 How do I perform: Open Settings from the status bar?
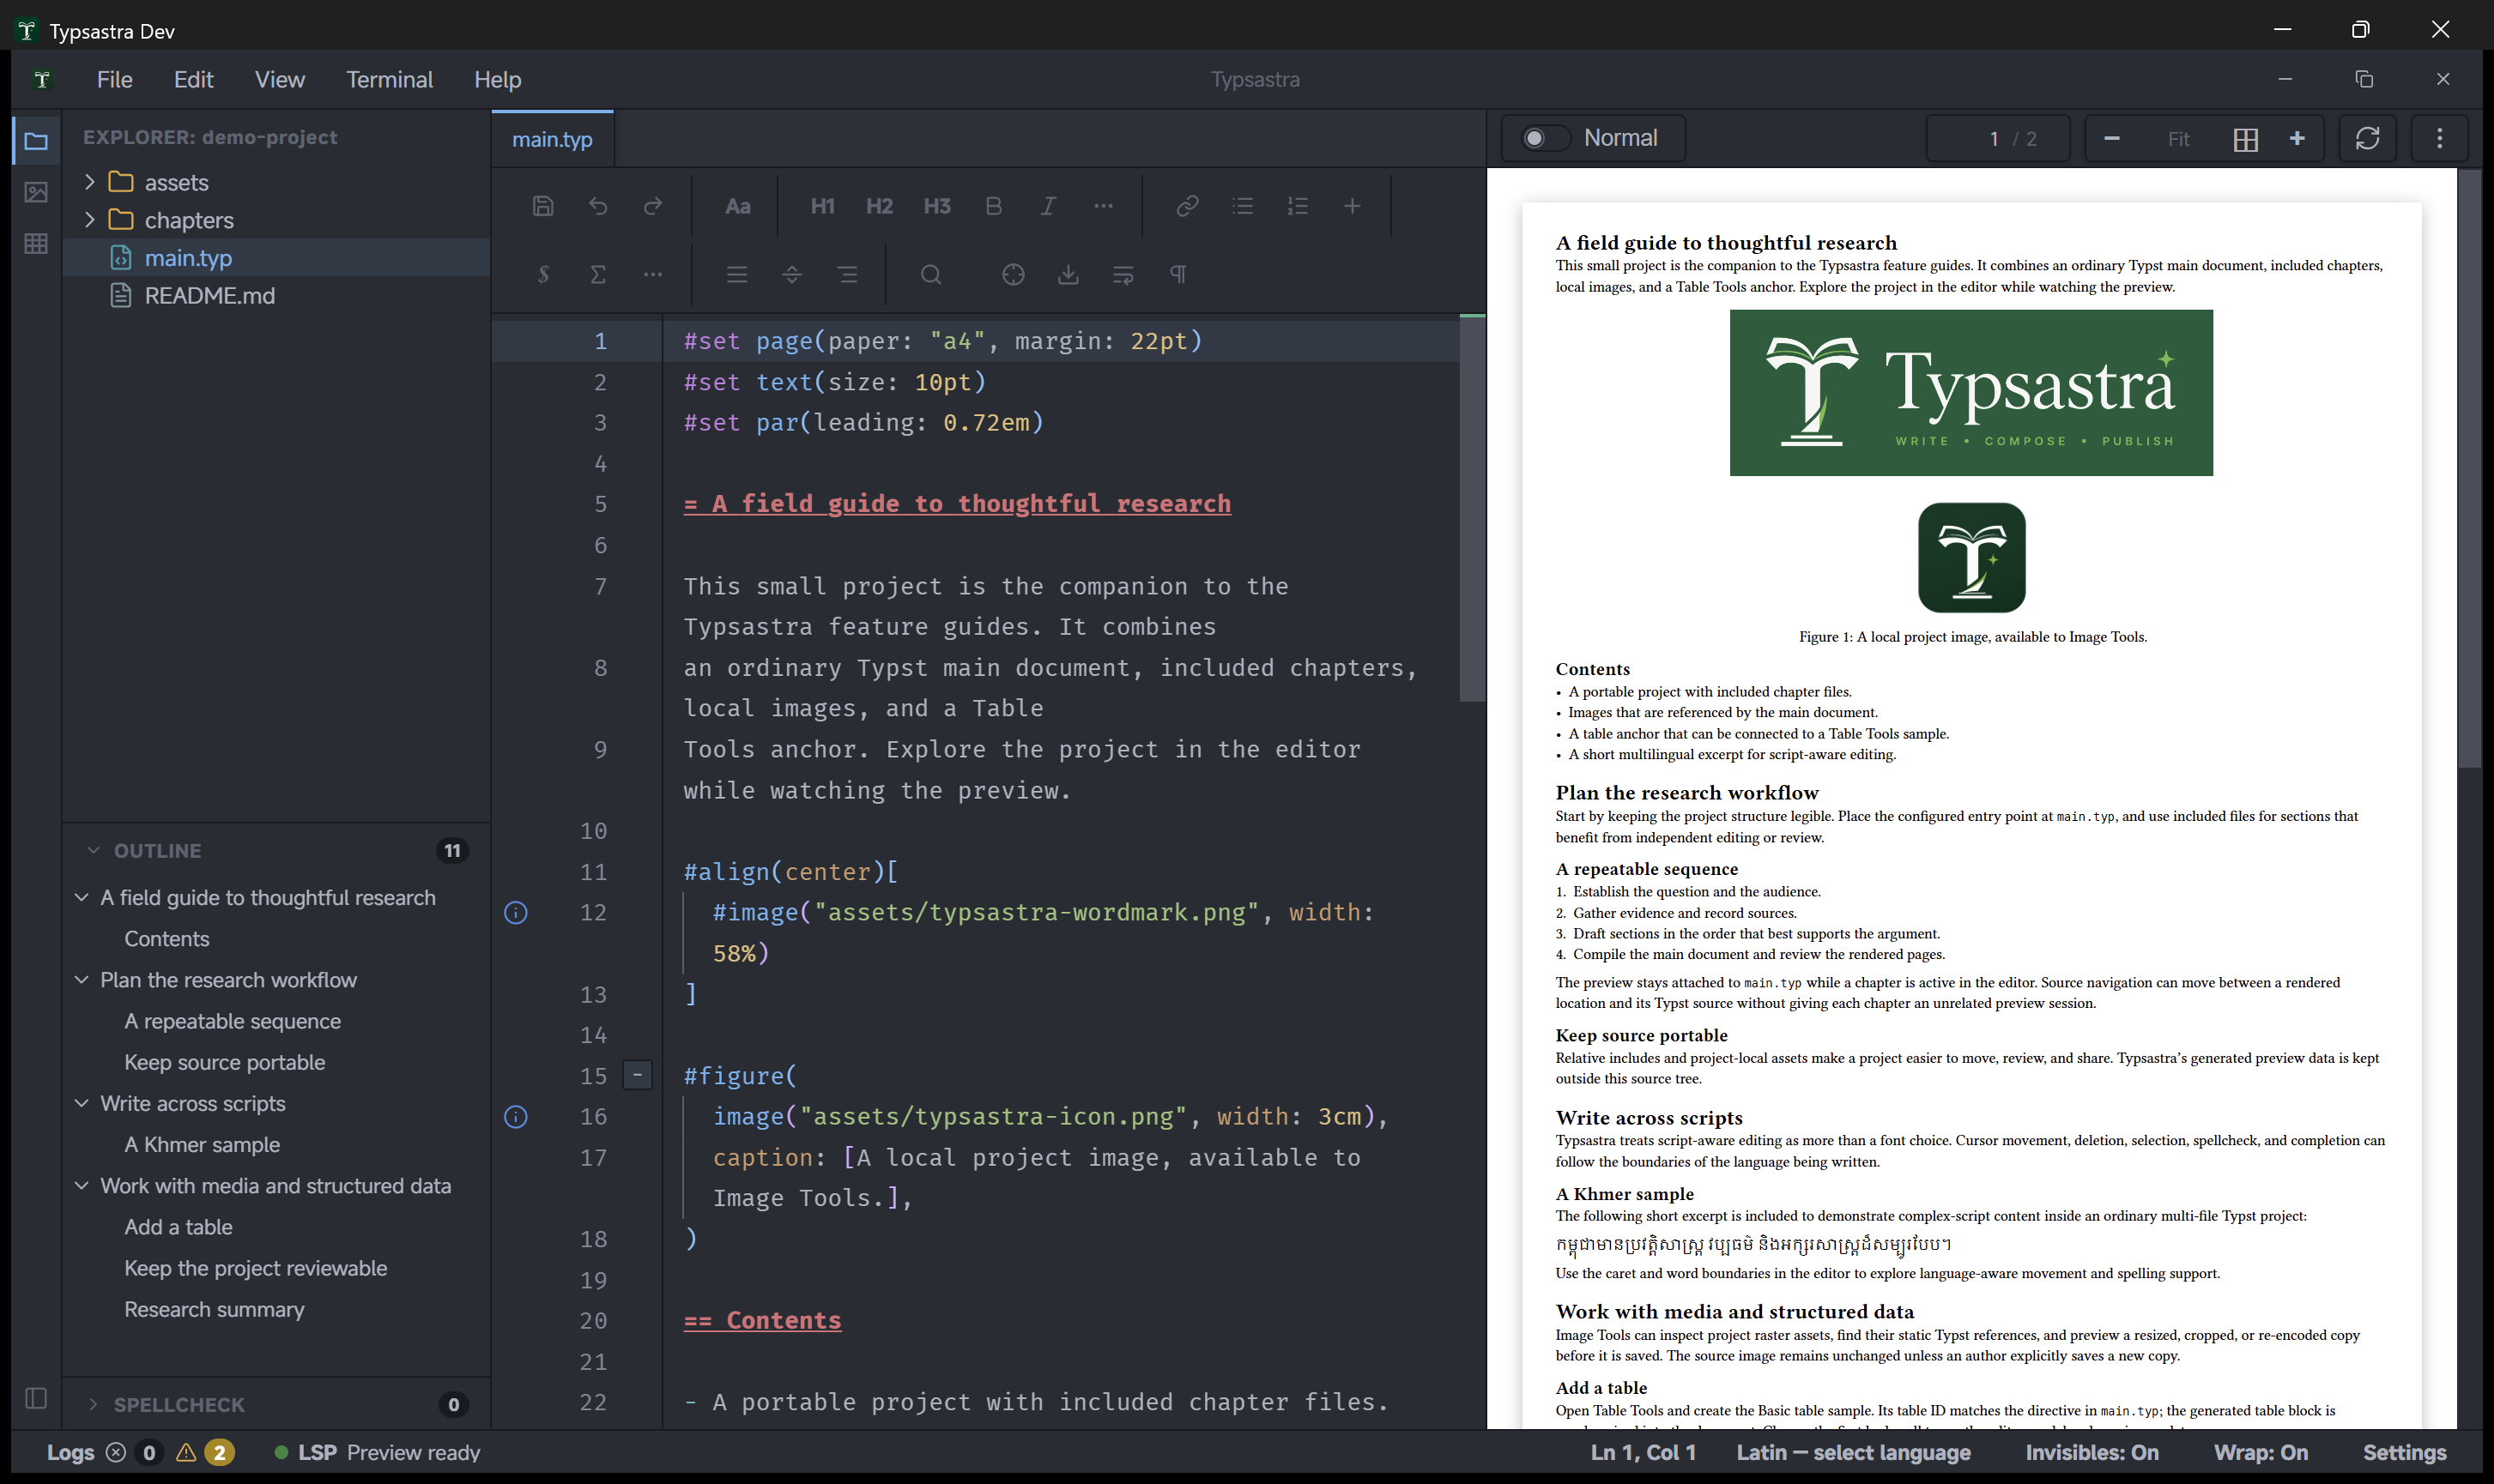tap(2404, 1452)
